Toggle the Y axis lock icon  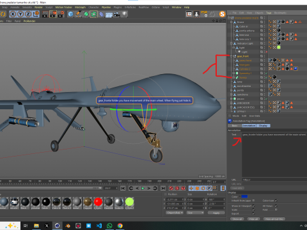coord(20,14)
